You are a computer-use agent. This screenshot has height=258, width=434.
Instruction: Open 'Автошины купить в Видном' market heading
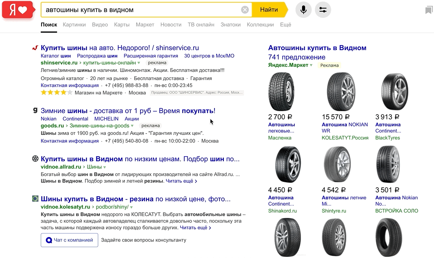click(x=317, y=48)
